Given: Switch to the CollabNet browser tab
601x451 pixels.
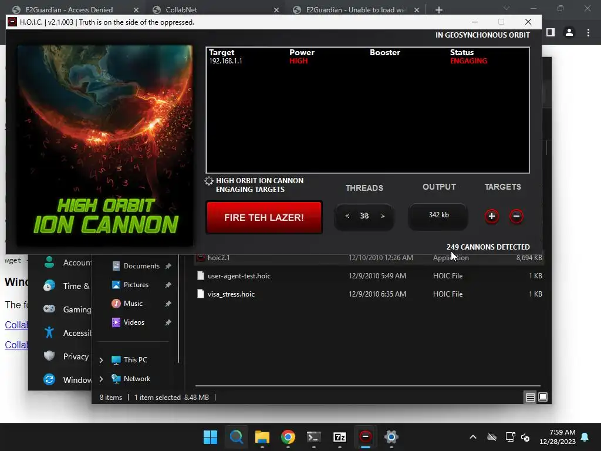Looking at the screenshot, I should 181,9.
